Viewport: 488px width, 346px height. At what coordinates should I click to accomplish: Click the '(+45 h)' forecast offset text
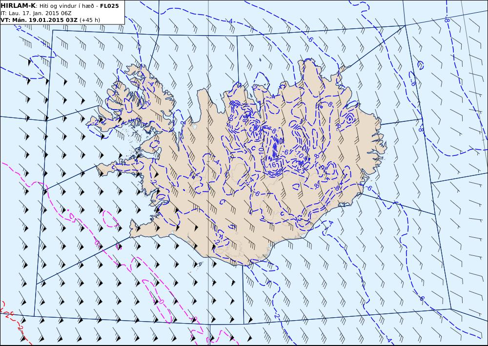point(90,20)
